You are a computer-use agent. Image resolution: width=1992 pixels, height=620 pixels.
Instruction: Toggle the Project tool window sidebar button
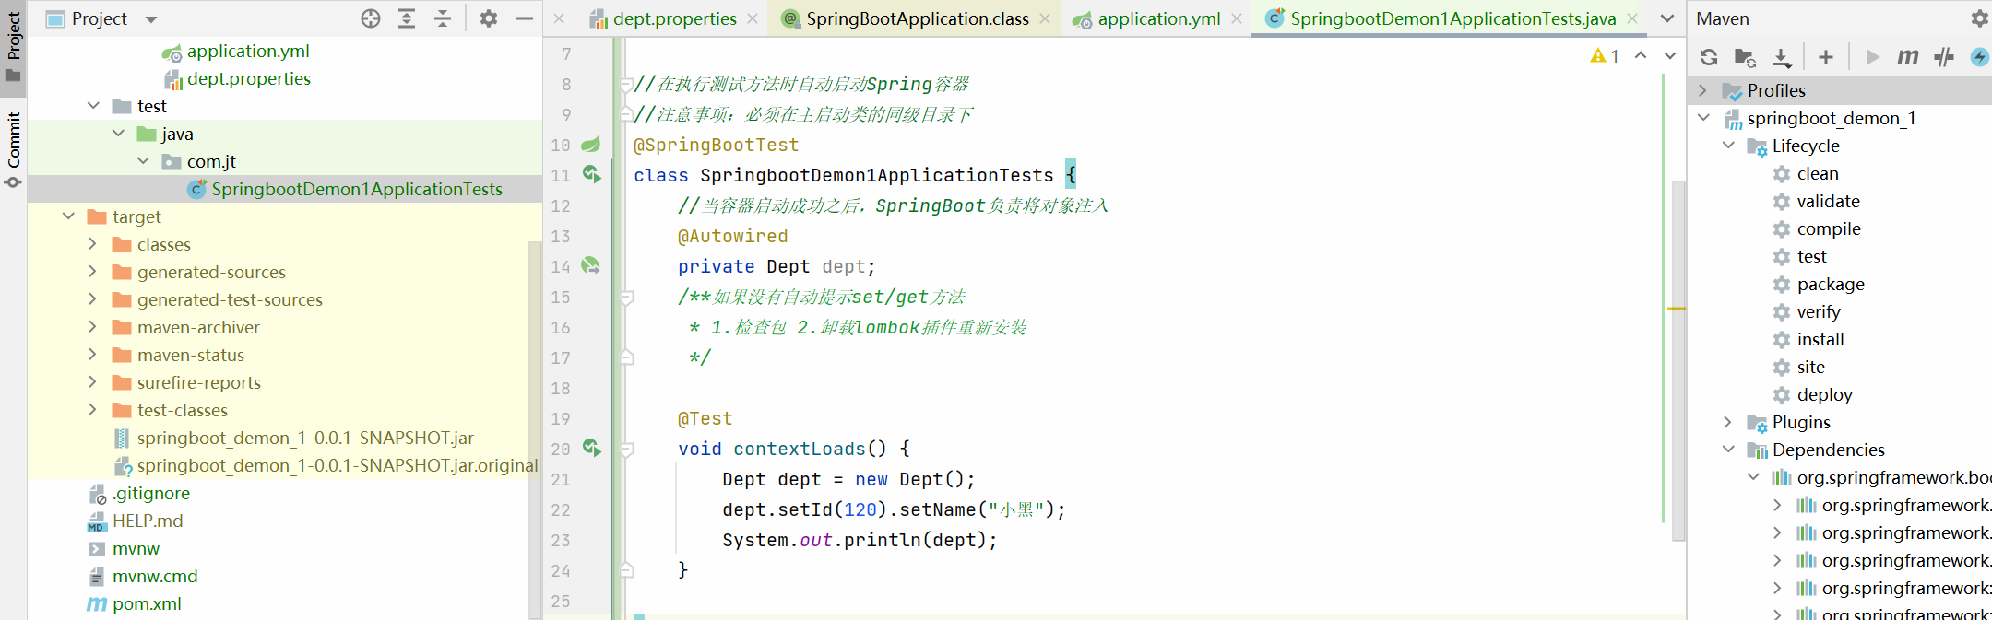pos(13,46)
